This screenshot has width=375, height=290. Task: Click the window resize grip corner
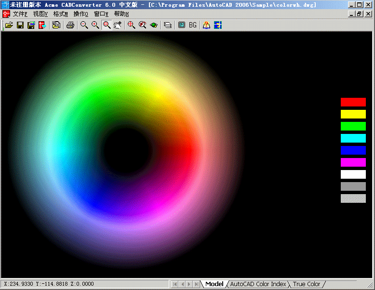point(371,285)
